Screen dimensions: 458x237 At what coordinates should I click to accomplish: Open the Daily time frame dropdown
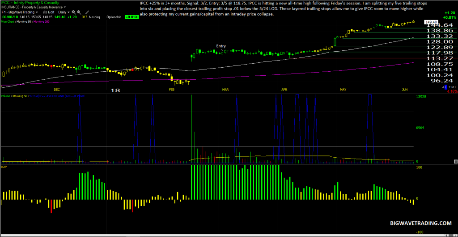tap(64, 12)
